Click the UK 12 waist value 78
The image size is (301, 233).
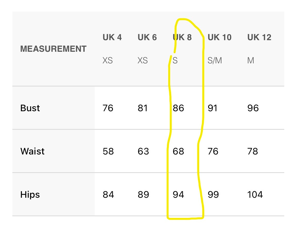coord(253,151)
